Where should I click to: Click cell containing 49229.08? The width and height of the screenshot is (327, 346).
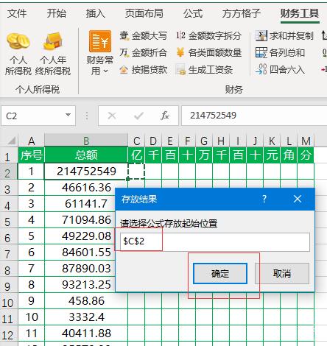point(86,236)
